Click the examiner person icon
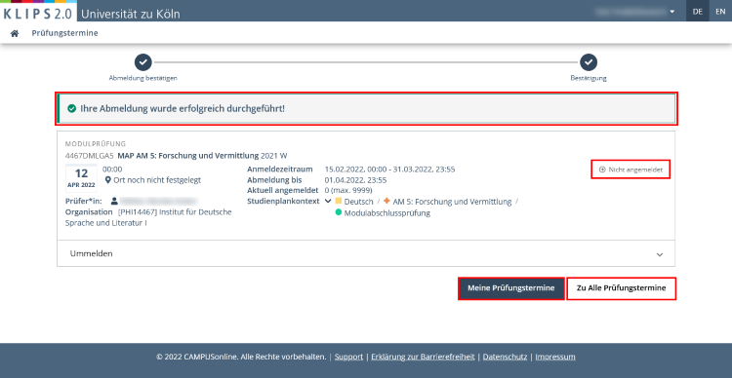The image size is (732, 378). [114, 202]
